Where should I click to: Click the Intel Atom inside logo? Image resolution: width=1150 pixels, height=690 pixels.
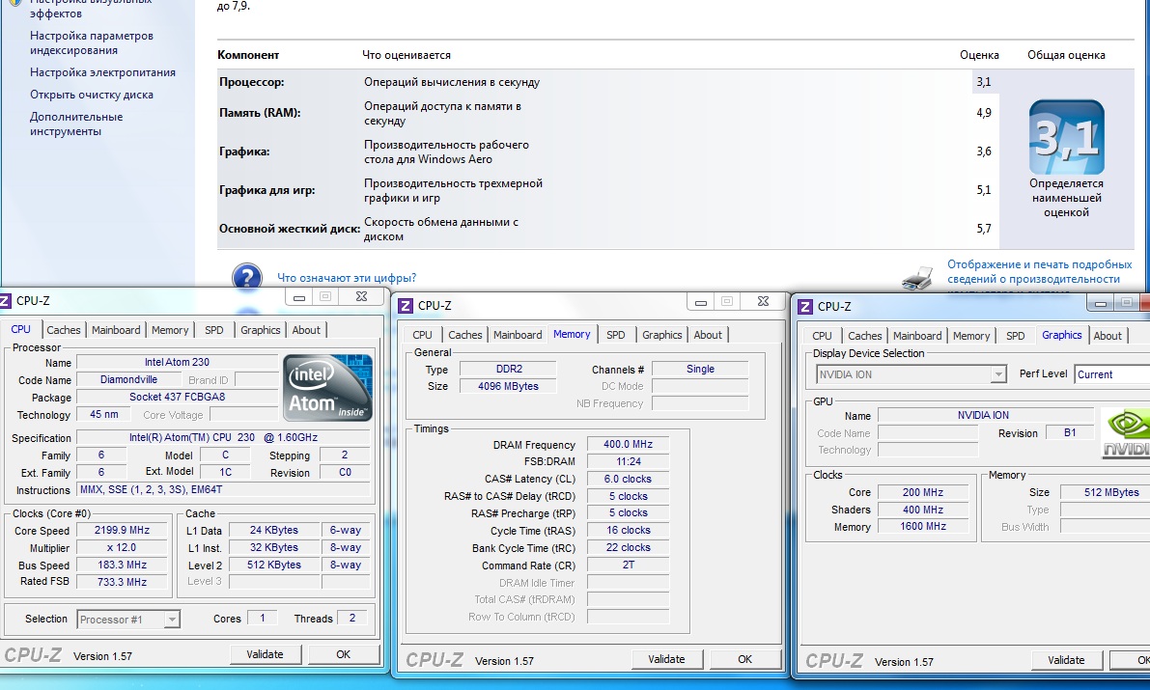pos(328,388)
